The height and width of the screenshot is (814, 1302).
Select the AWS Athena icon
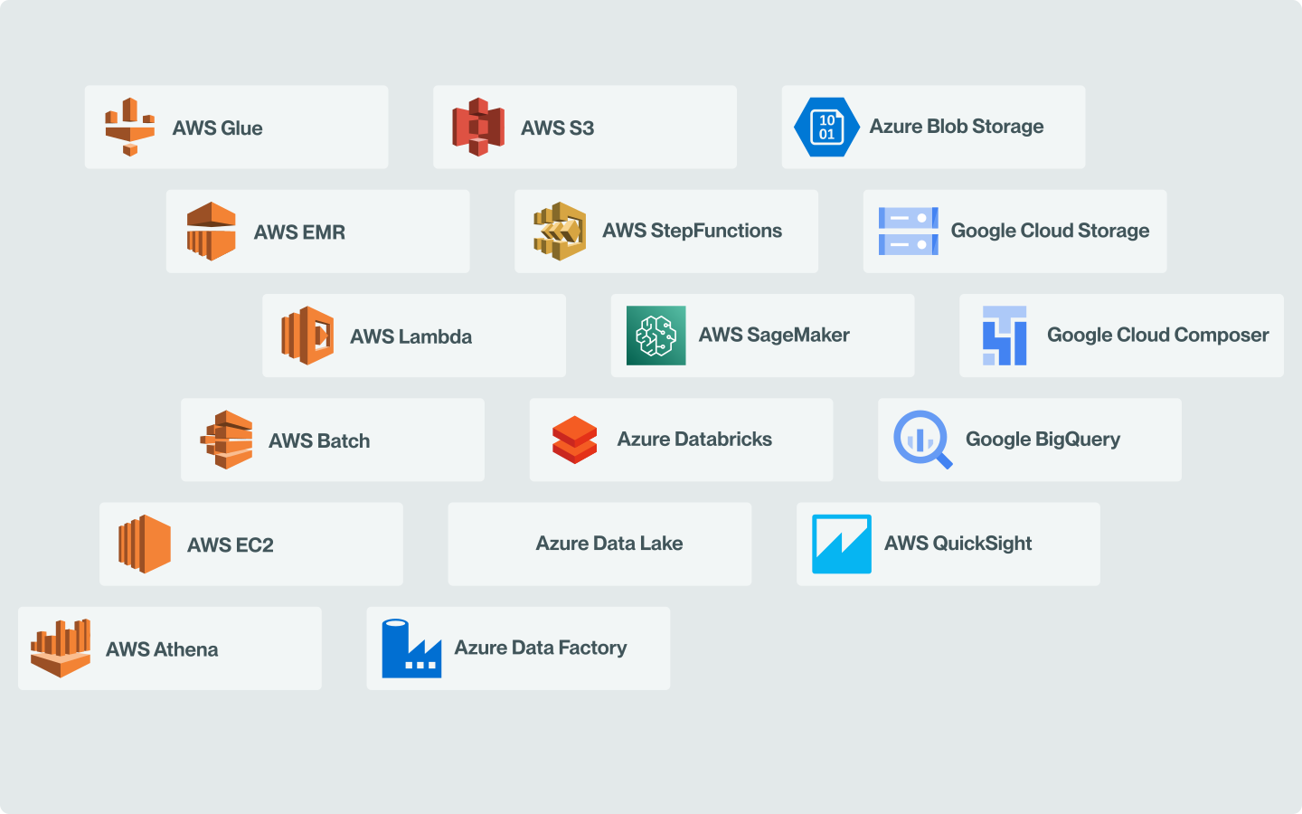click(x=61, y=648)
